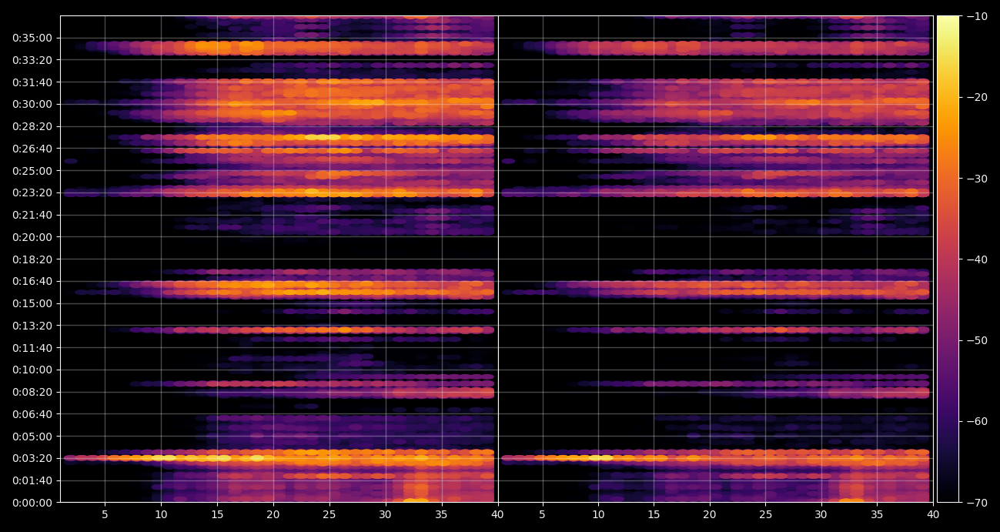The width and height of the screenshot is (1000, 532).
Task: Click the 0:00:00 time axis label
Action: tap(32, 503)
